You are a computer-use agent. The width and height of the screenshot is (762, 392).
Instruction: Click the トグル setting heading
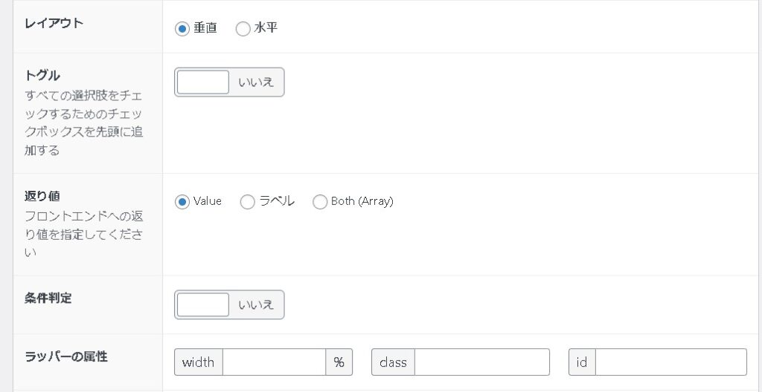coord(42,76)
